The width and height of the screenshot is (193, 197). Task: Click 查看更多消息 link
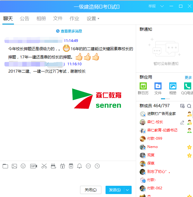click(x=71, y=31)
